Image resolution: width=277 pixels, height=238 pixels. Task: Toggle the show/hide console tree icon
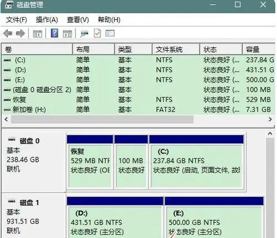tap(37, 34)
